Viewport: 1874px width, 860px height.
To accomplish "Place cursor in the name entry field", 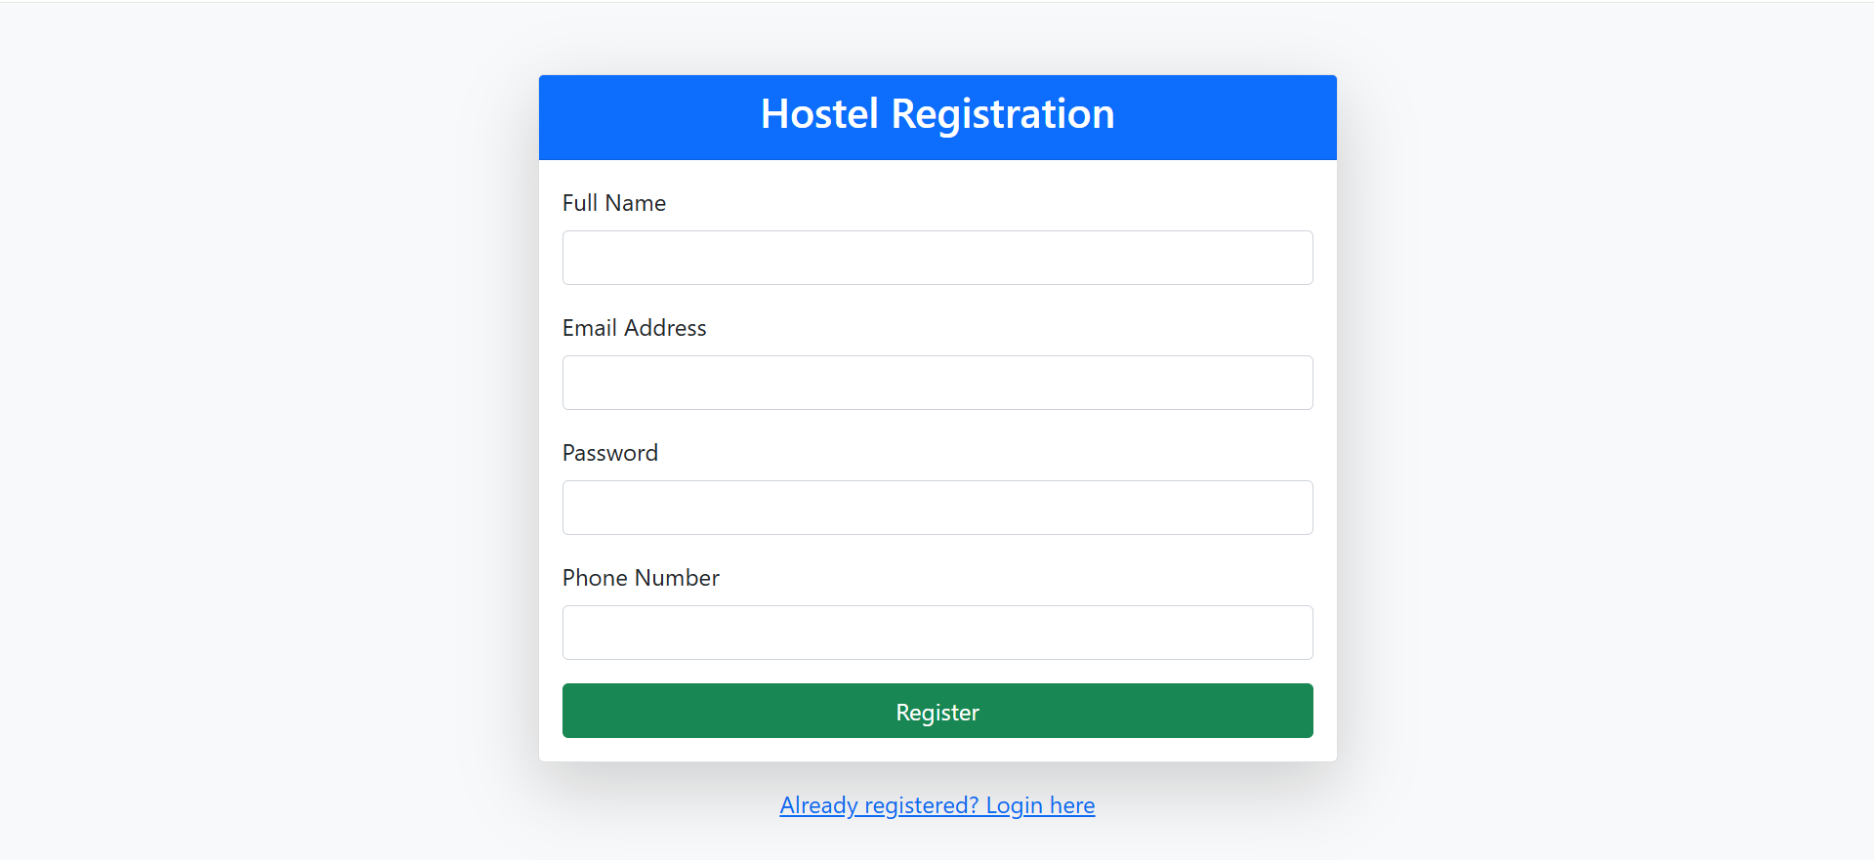I will [937, 258].
